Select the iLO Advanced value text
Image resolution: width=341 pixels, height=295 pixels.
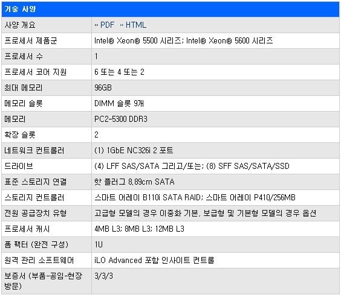(154, 260)
